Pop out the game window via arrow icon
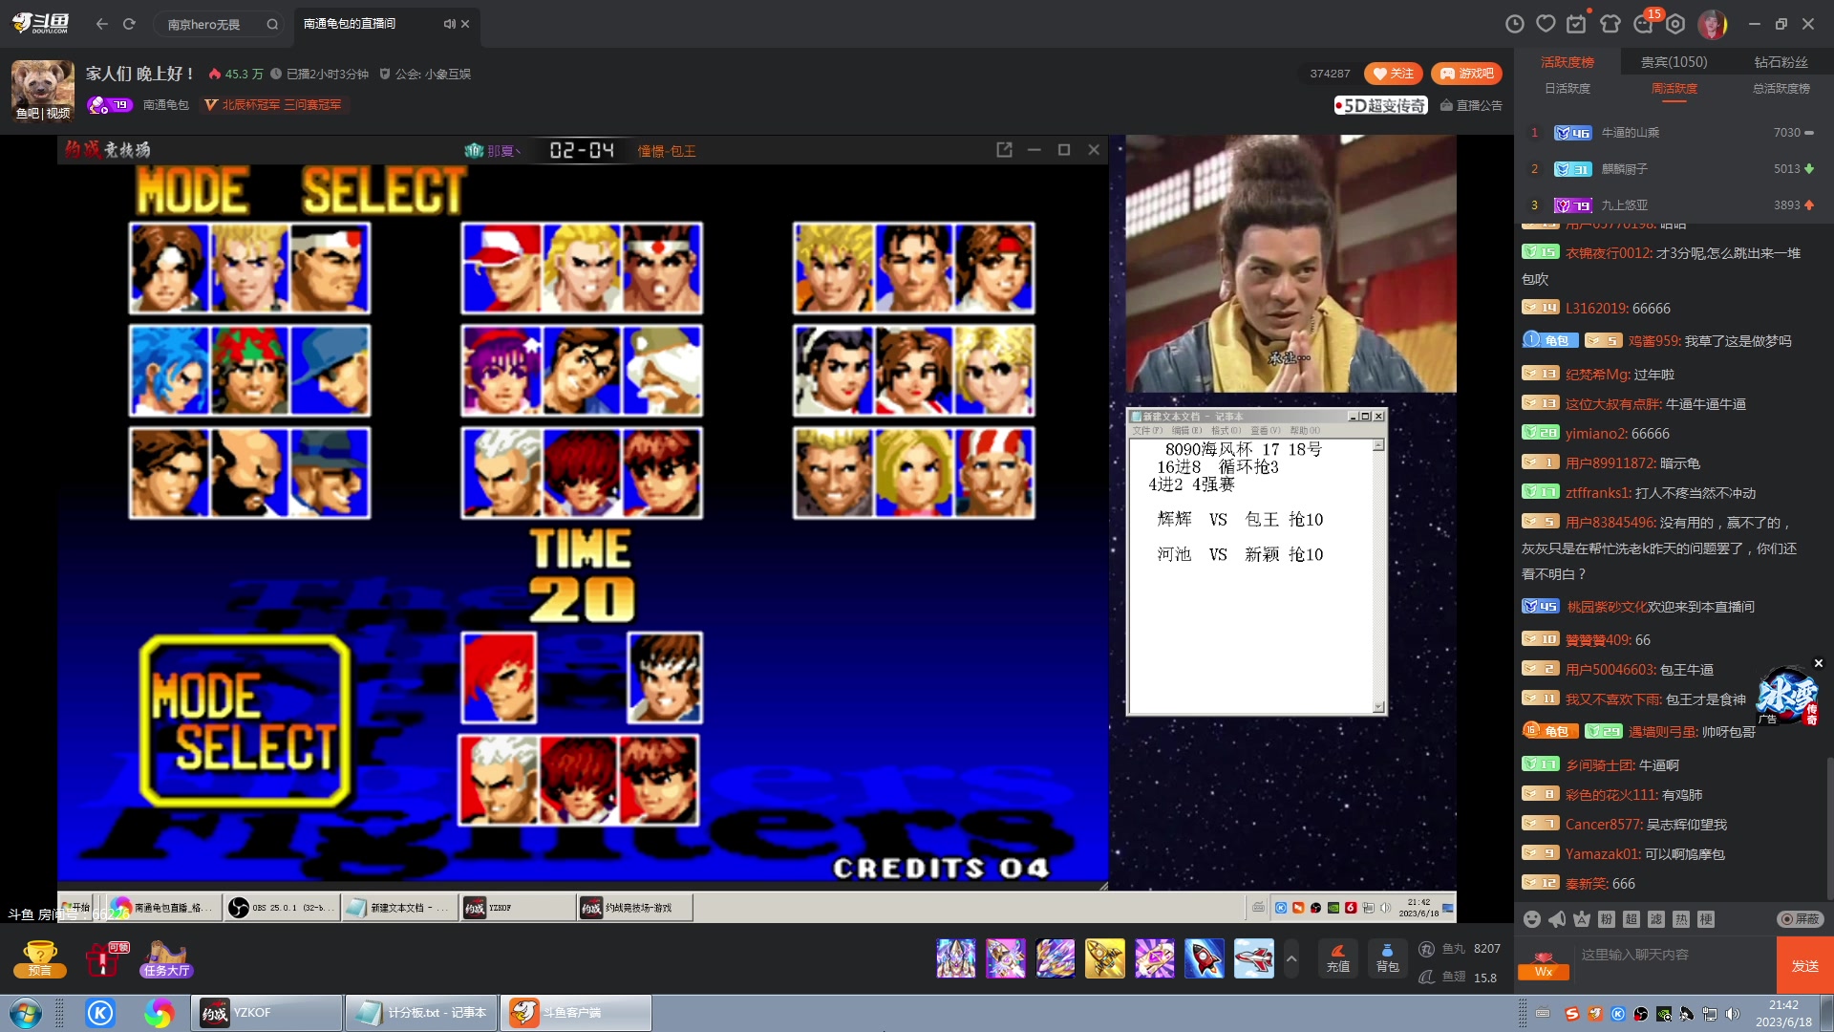Viewport: 1834px width, 1032px height. 1004,150
